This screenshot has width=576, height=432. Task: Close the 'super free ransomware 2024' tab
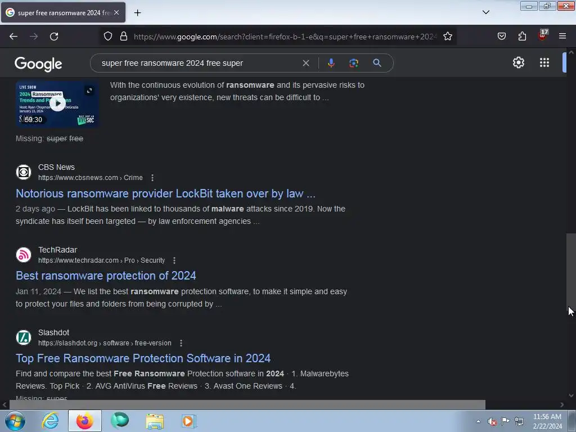coord(116,12)
